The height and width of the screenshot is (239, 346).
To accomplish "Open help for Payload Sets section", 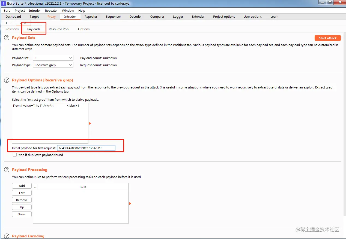I will point(7,38).
